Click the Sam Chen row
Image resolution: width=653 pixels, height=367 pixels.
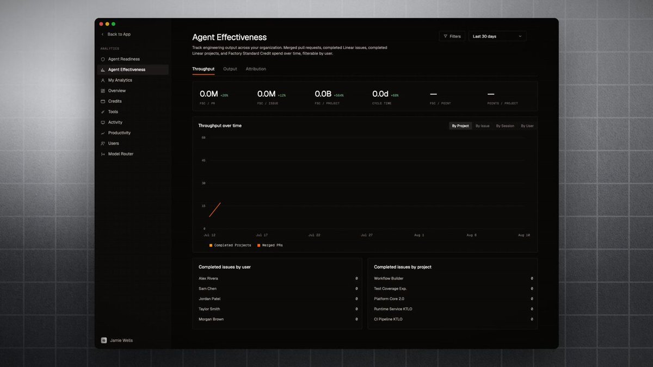tap(278, 289)
